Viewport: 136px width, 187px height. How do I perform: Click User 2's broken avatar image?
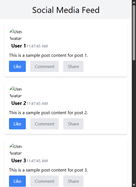tap(16, 92)
